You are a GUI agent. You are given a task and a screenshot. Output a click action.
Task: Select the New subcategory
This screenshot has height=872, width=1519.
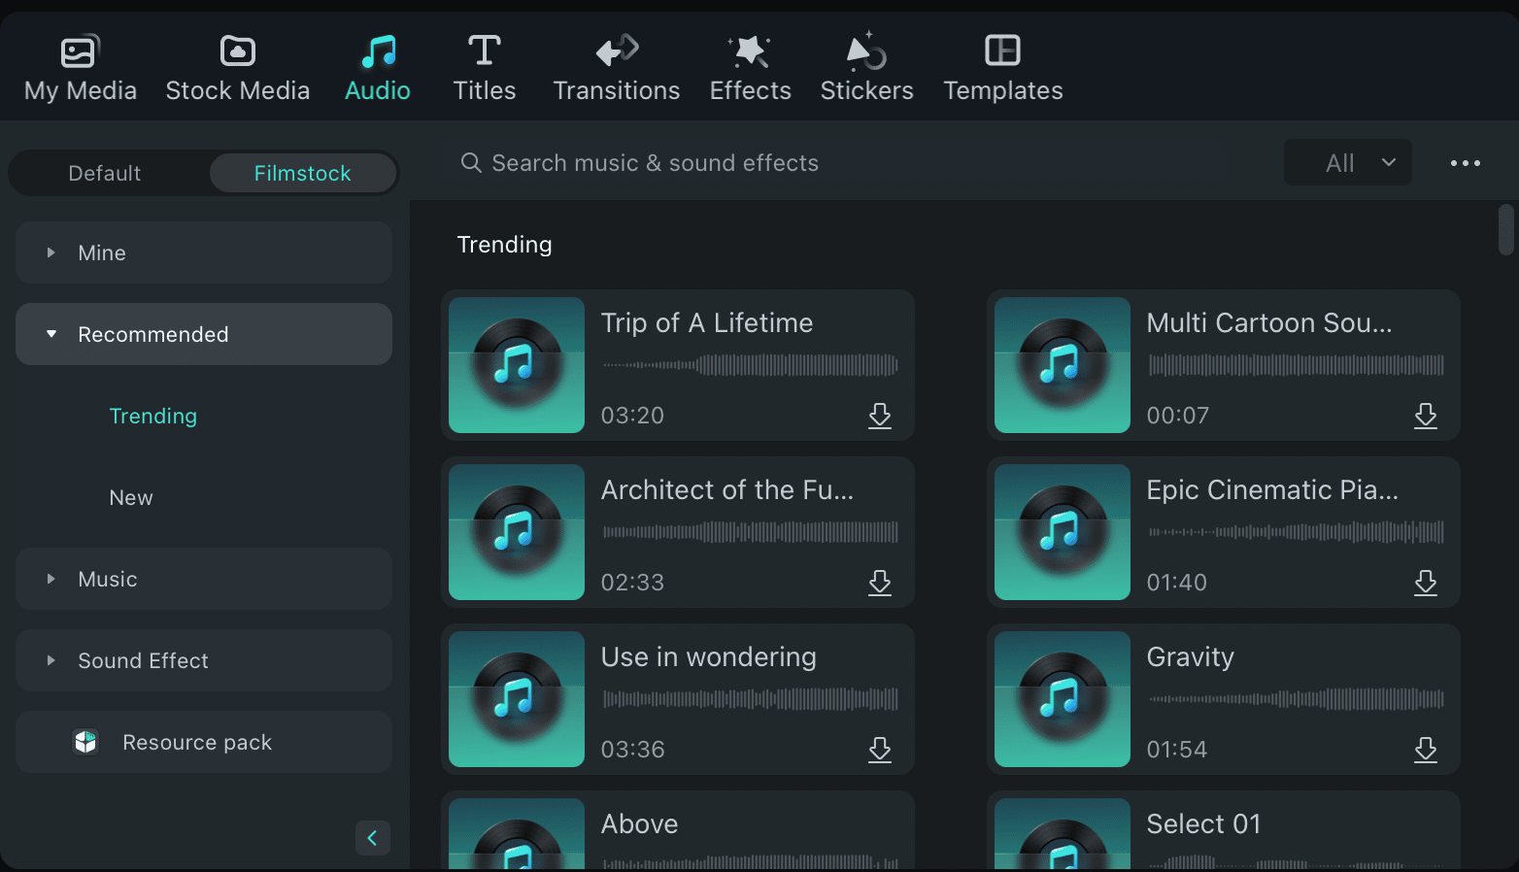pyautogui.click(x=131, y=497)
